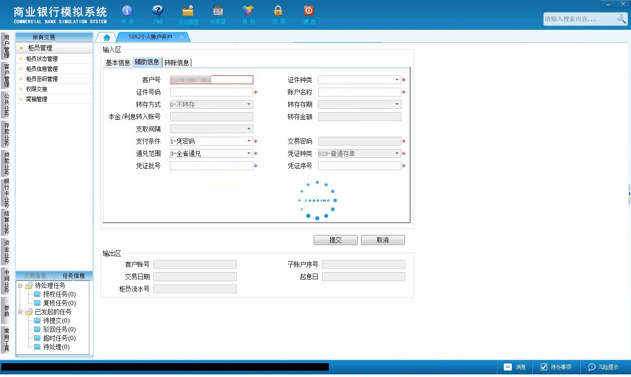The image size is (631, 377).
Task: Open 待办事项 in the status bar
Action: [x=556, y=367]
